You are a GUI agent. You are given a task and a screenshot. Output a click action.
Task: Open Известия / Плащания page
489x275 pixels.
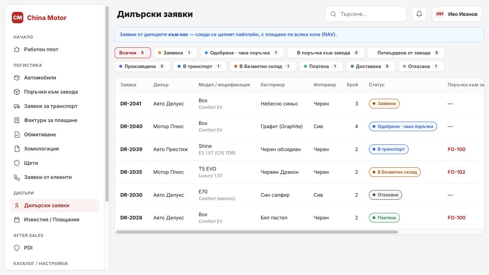(x=54, y=220)
